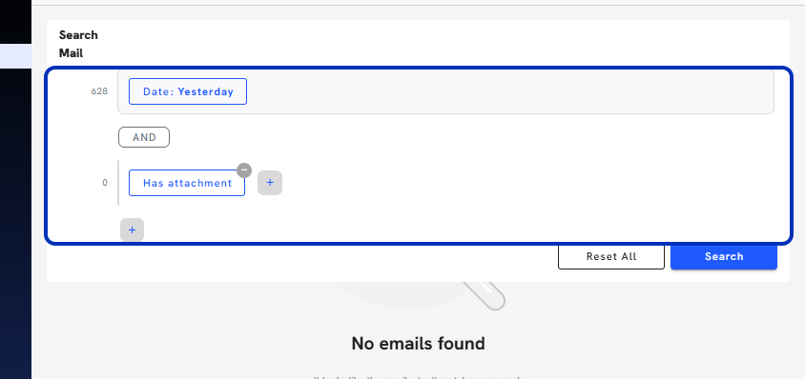Viewport: 805px width, 379px height.
Task: Click the No emails found message
Action: [x=418, y=343]
